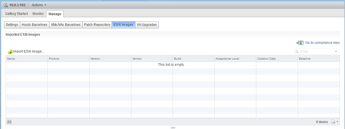
Task: Sort by the Acceptance Level column header
Action: tap(235, 58)
